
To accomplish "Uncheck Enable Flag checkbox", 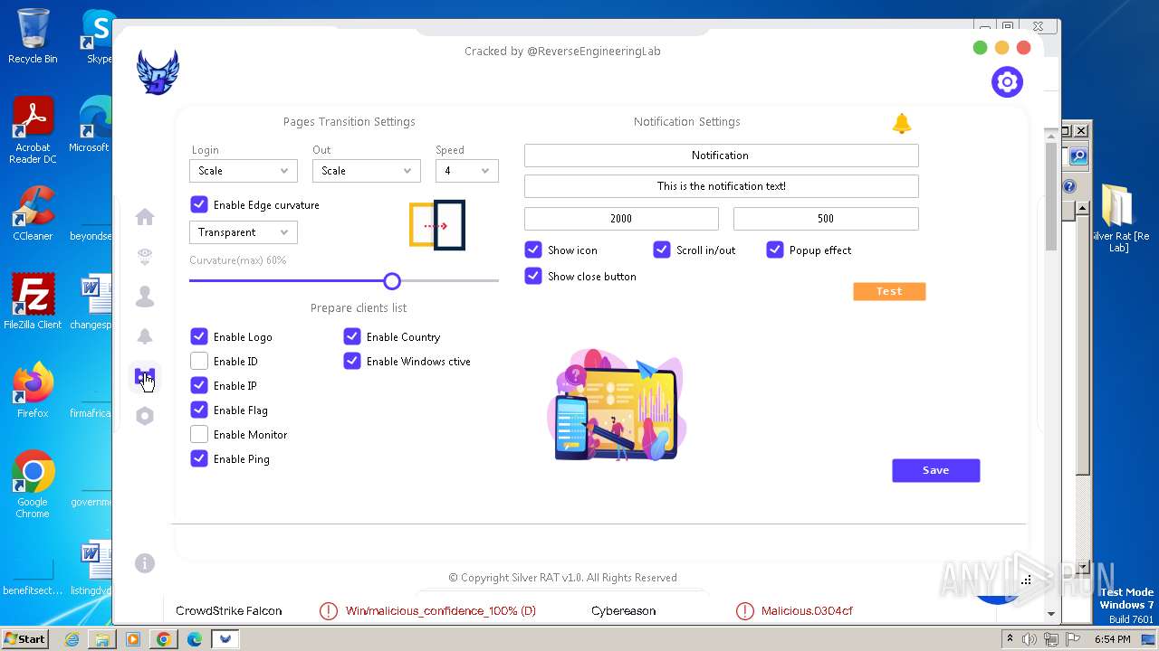I will (199, 410).
